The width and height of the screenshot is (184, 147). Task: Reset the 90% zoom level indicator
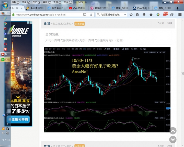pos(80,2)
